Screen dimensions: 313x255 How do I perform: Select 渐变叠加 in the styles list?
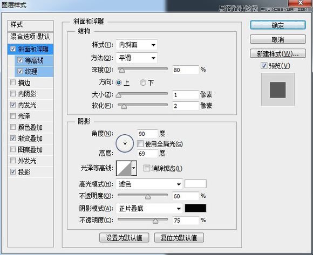tap(30, 139)
